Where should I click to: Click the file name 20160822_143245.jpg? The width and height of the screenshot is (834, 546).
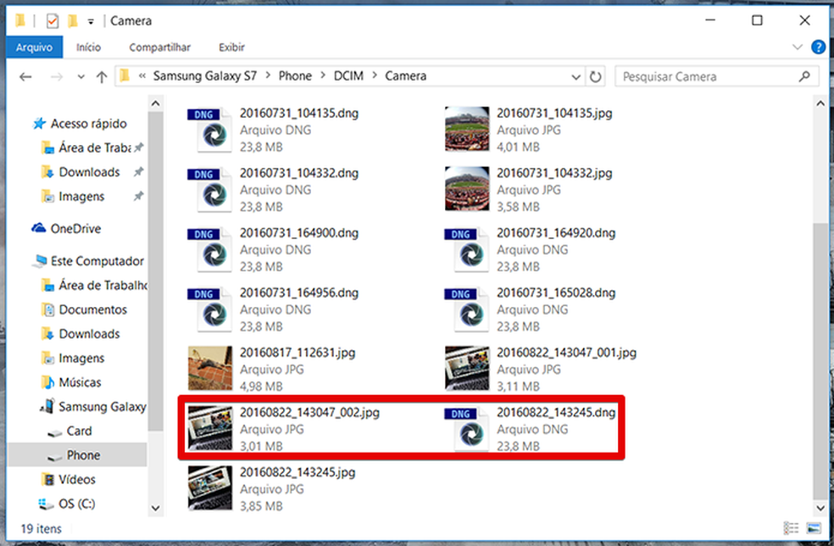297,472
